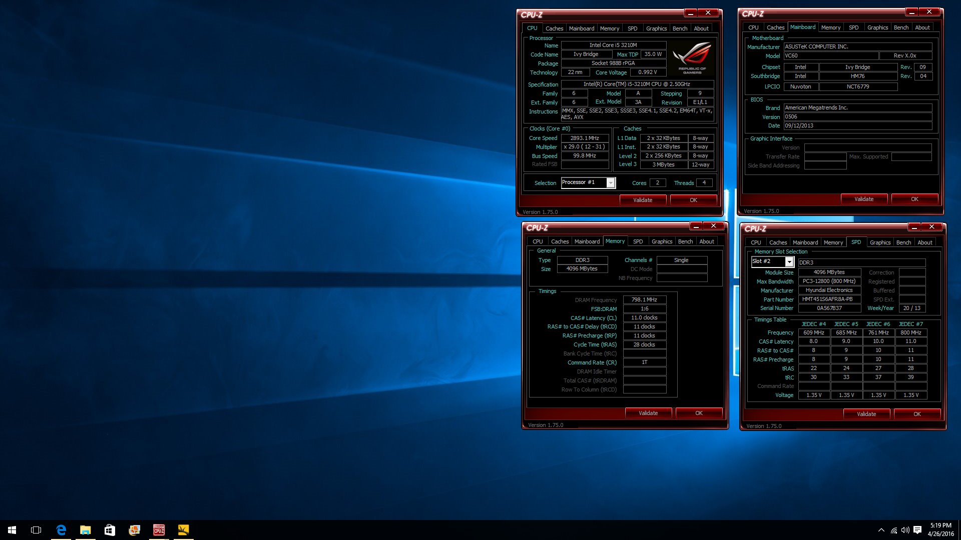The height and width of the screenshot is (540, 961).
Task: Select Memory tab in SPD window
Action: click(x=833, y=242)
